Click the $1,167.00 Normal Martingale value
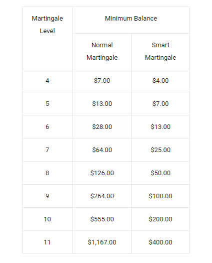 pos(102,242)
